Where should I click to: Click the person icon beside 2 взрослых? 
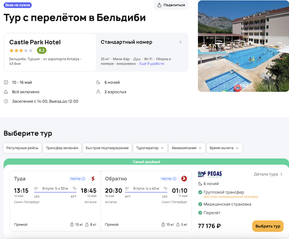click(99, 92)
